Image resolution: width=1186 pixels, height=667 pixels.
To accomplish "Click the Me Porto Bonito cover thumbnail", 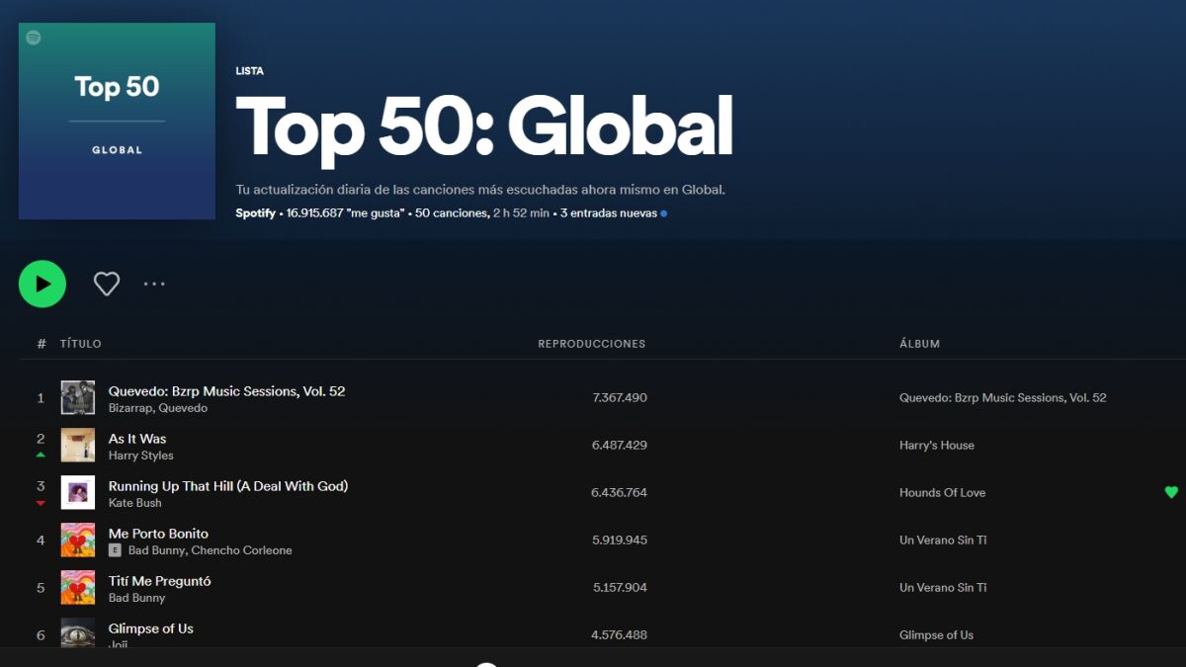I will click(x=78, y=540).
